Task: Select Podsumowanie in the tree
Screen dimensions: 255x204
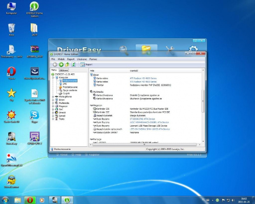Action: pos(70,81)
